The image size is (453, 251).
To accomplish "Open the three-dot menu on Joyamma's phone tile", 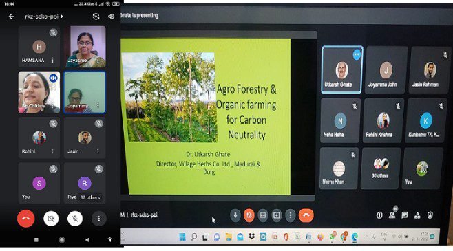I will tap(98, 105).
